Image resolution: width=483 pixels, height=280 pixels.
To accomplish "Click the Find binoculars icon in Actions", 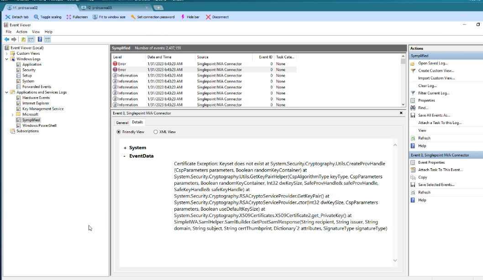I will pyautogui.click(x=413, y=108).
